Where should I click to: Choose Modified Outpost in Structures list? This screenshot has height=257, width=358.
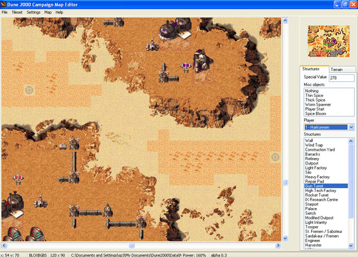pyautogui.click(x=319, y=218)
